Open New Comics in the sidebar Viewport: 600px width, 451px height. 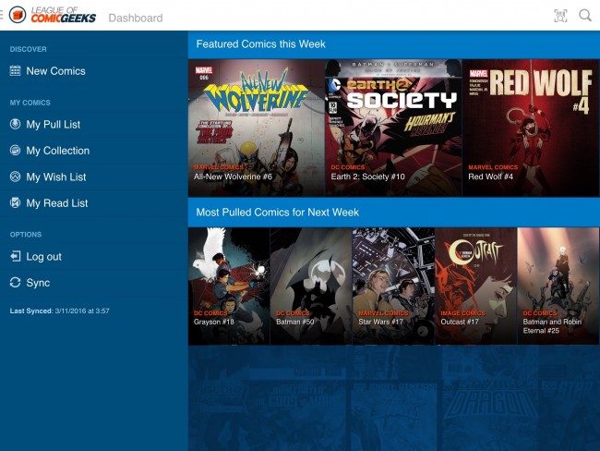(x=94, y=71)
